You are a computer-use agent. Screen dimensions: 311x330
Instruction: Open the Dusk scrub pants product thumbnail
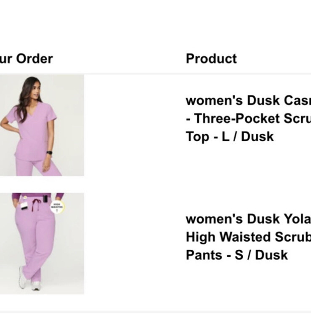point(41,243)
